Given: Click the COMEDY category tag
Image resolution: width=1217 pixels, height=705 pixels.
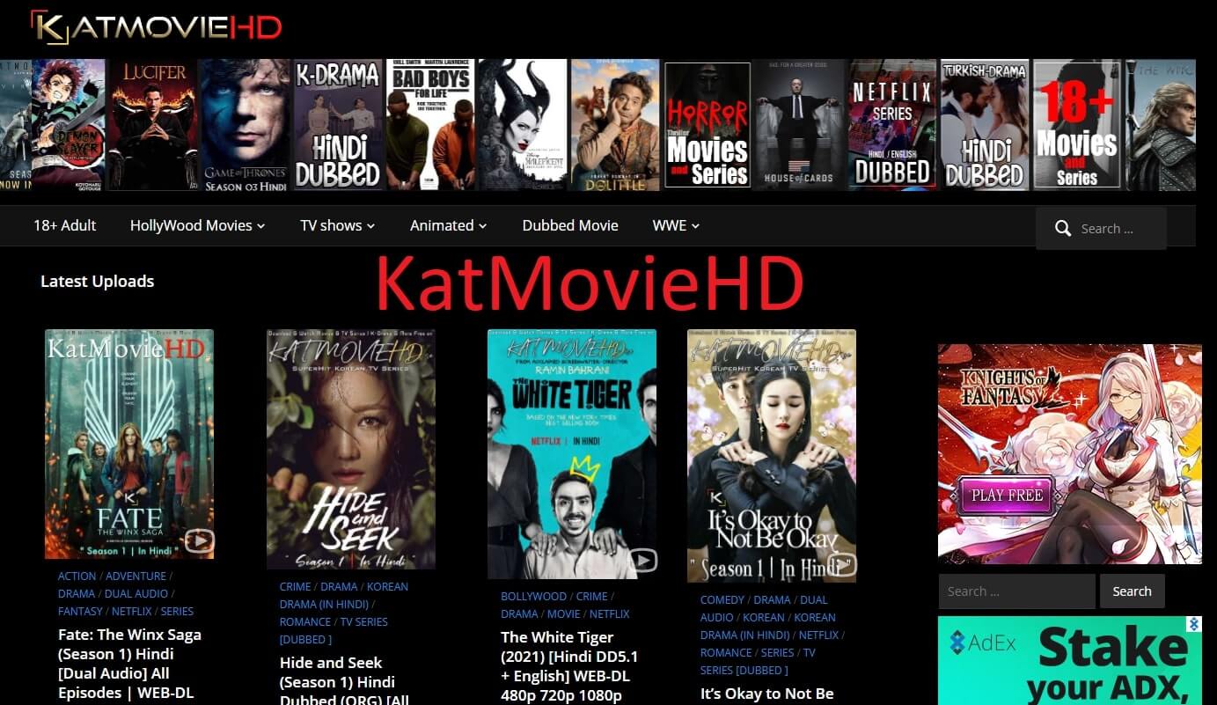Looking at the screenshot, I should click(722, 599).
